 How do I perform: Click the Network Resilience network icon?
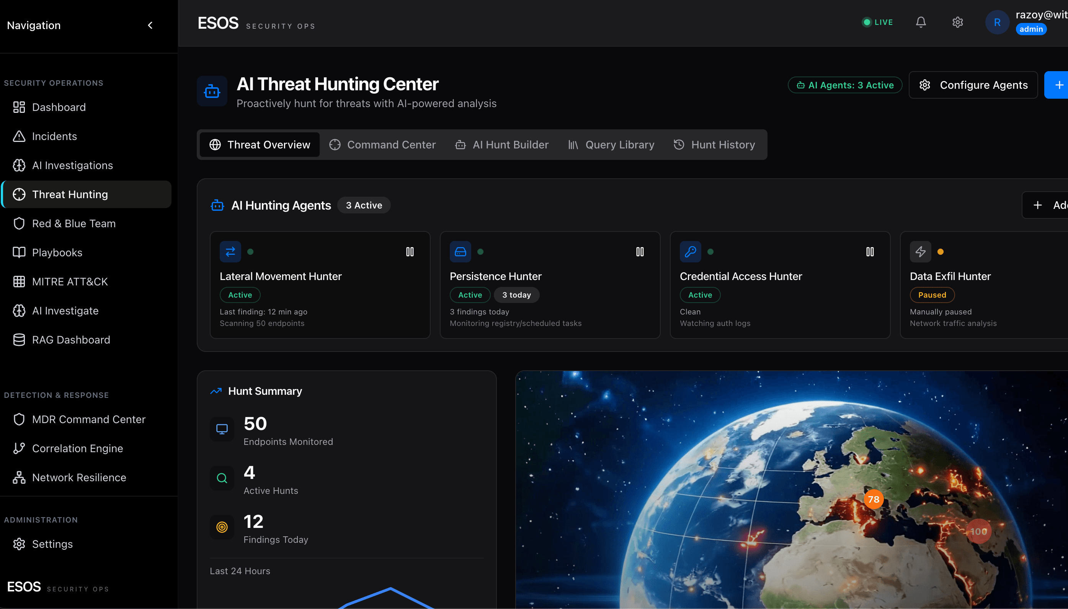19,477
